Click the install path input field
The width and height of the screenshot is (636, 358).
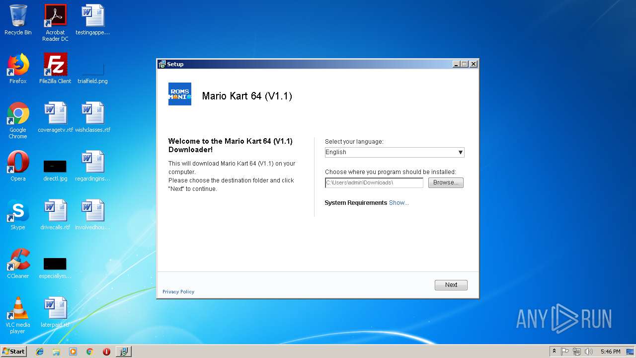(x=374, y=182)
